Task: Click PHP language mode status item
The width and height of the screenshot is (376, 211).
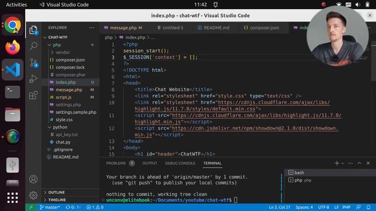Action: click(x=347, y=207)
